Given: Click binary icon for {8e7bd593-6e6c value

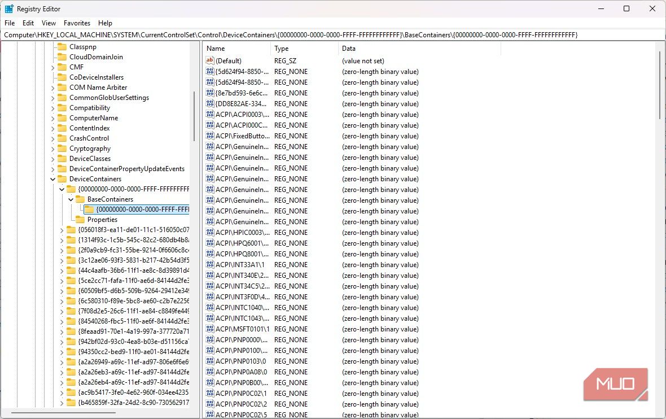Looking at the screenshot, I should tap(210, 93).
